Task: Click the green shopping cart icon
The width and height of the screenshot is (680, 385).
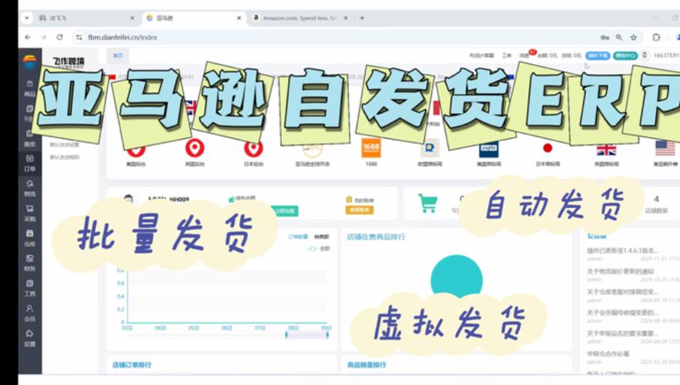Action: [x=427, y=203]
